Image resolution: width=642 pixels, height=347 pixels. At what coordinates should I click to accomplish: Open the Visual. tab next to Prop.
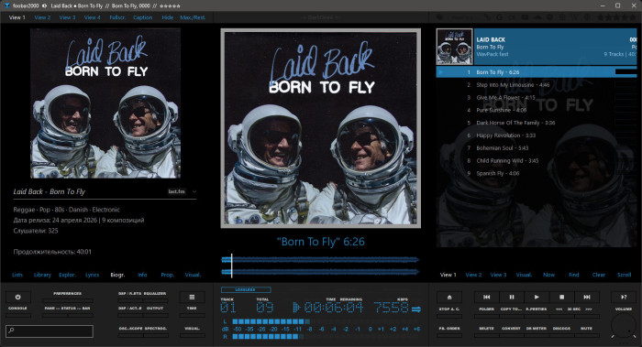click(193, 275)
